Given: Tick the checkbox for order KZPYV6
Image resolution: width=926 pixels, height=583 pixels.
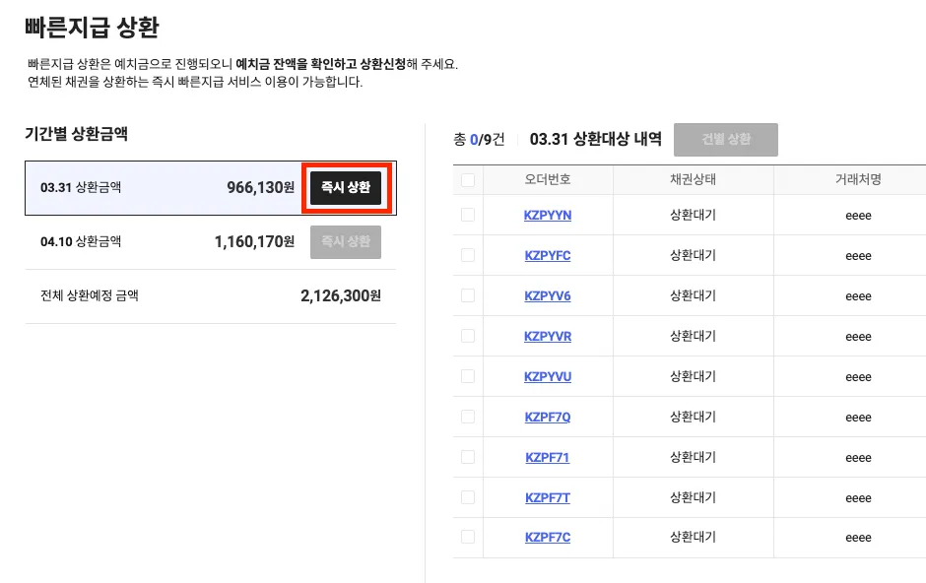Looking at the screenshot, I should coord(467,295).
